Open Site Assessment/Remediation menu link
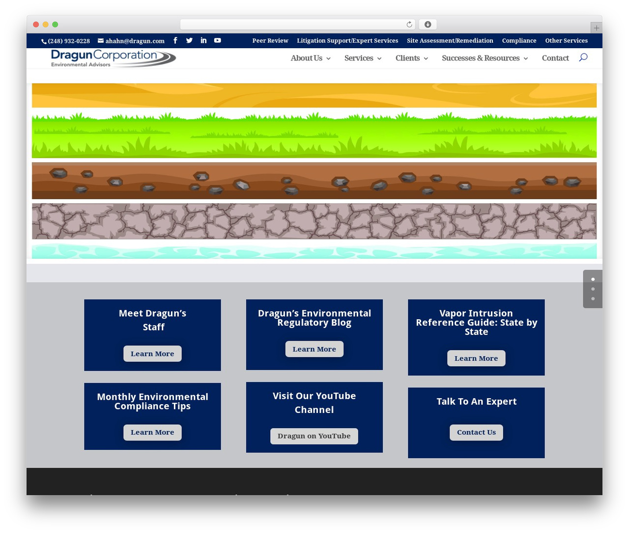 tap(450, 41)
